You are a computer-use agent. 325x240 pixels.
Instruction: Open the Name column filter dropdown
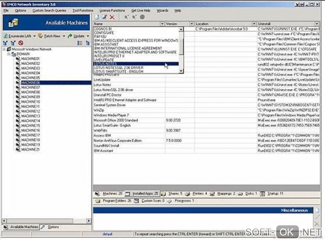click(162, 24)
